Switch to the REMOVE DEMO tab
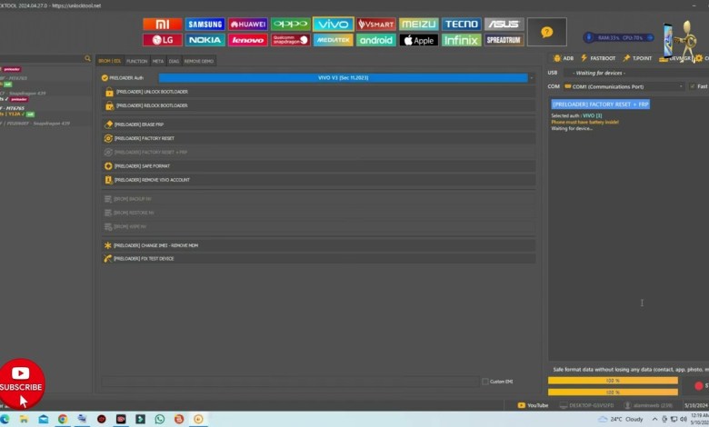The image size is (709, 427). coord(198,61)
